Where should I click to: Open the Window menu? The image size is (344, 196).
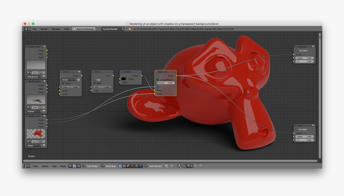(x=56, y=29)
